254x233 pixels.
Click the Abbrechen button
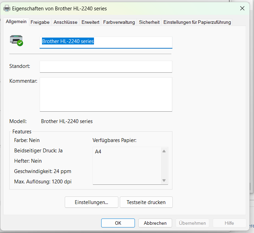(155, 223)
